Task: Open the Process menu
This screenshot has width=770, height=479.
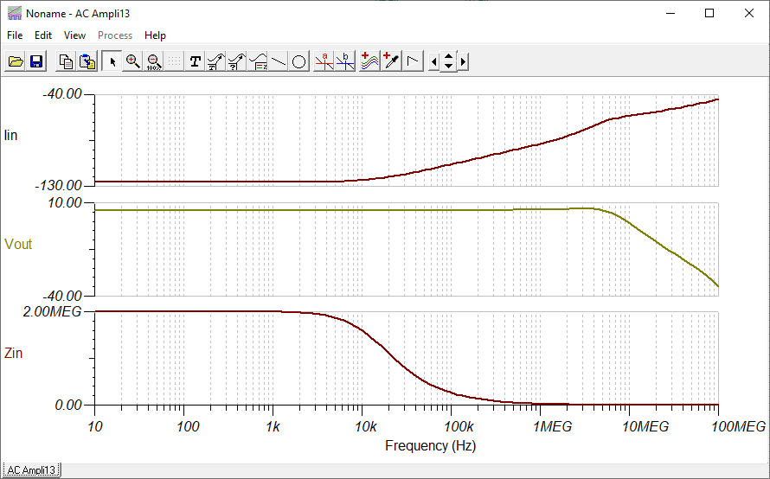Action: (115, 35)
